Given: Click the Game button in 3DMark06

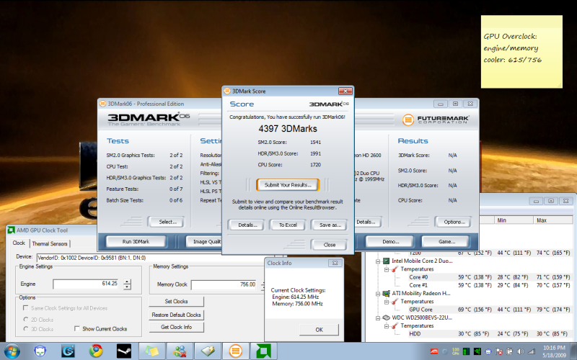Looking at the screenshot, I should 446,241.
